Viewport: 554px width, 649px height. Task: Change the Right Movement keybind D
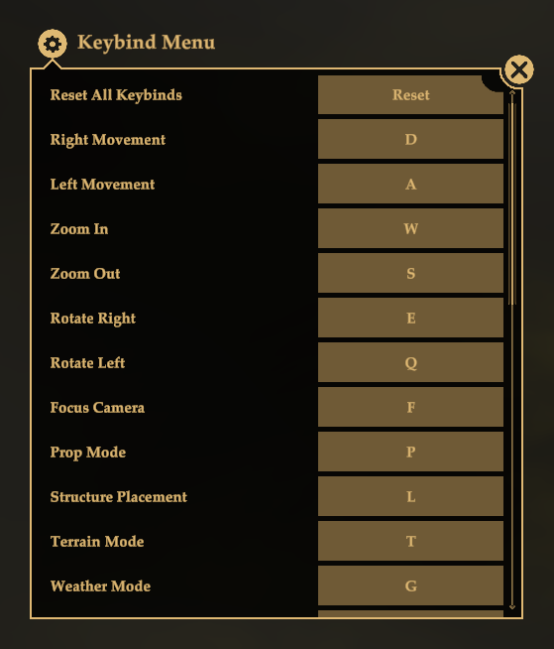410,139
